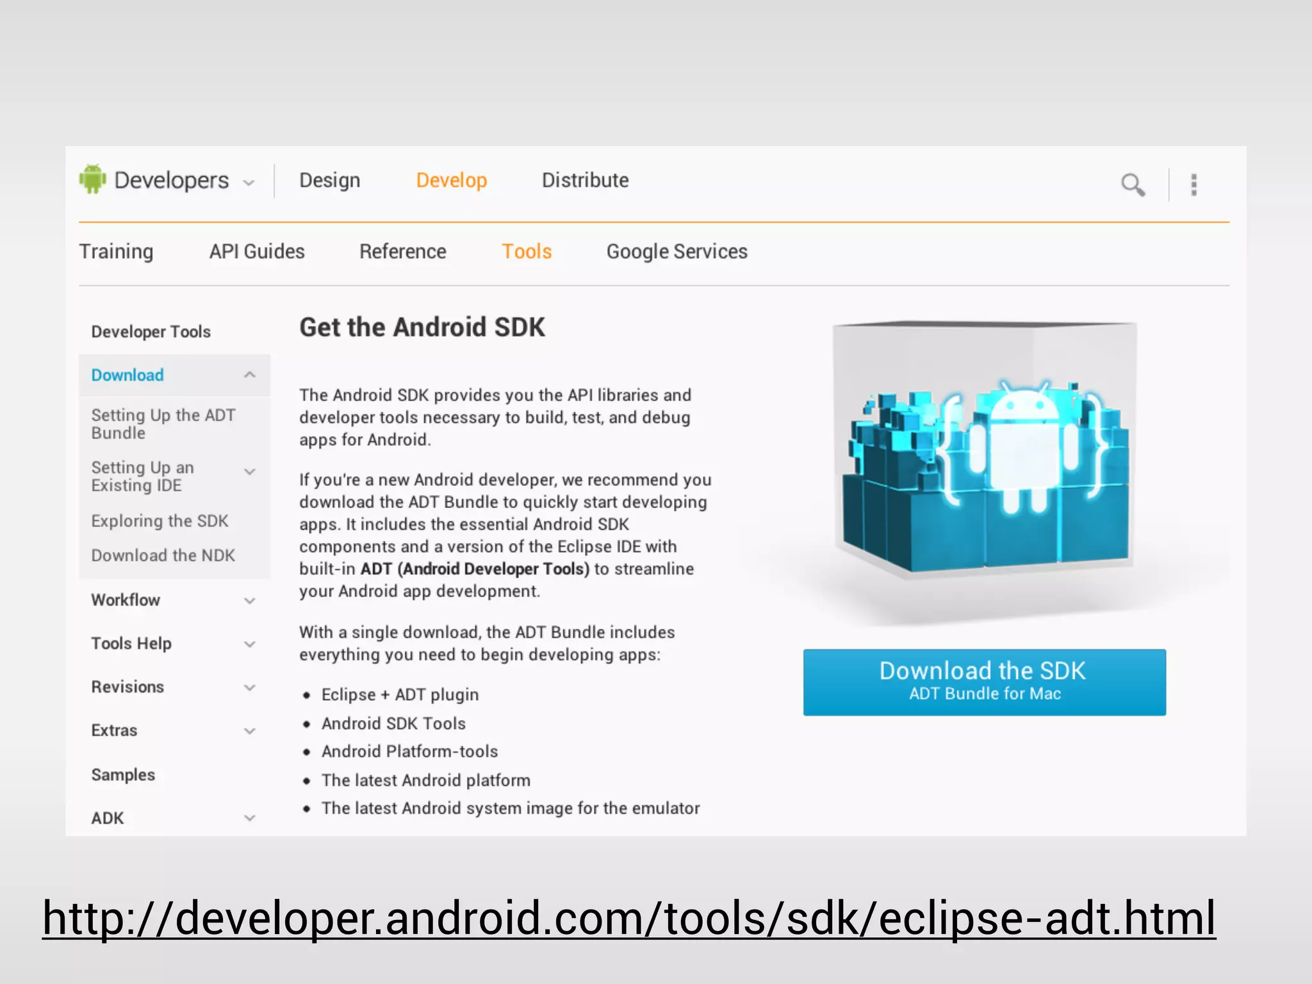1312x984 pixels.
Task: Expand the Tools Help section chevron
Action: click(x=250, y=644)
